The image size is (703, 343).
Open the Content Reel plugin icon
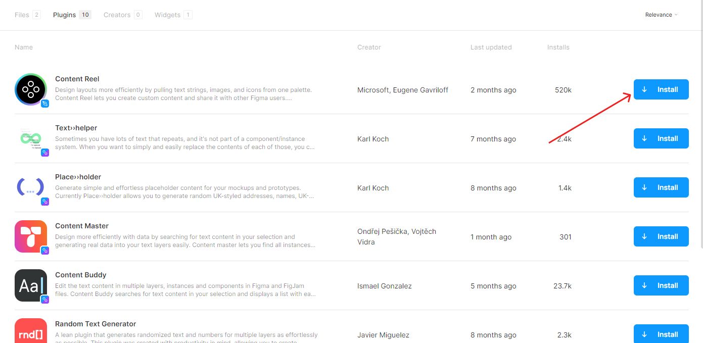pyautogui.click(x=31, y=89)
